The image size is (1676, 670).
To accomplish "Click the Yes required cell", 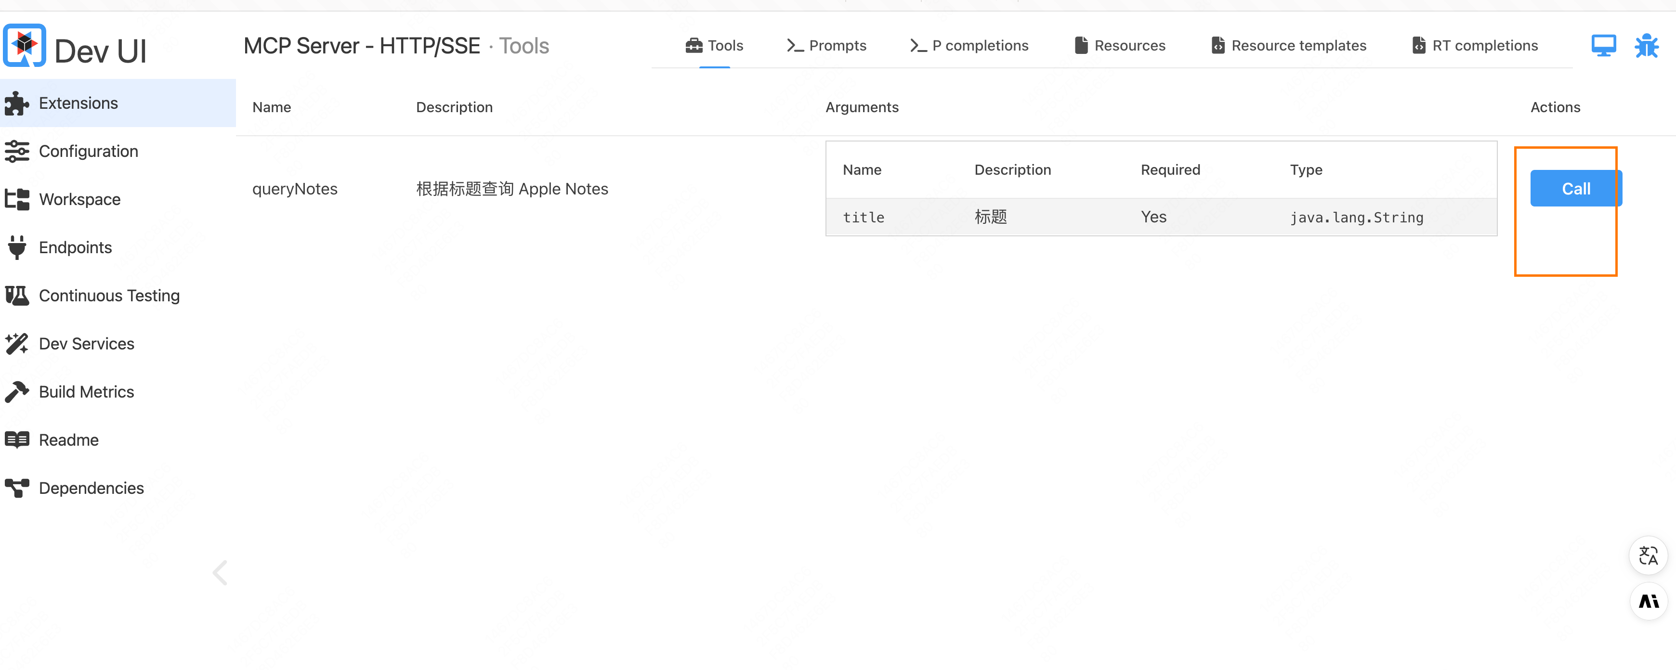I will (1153, 217).
